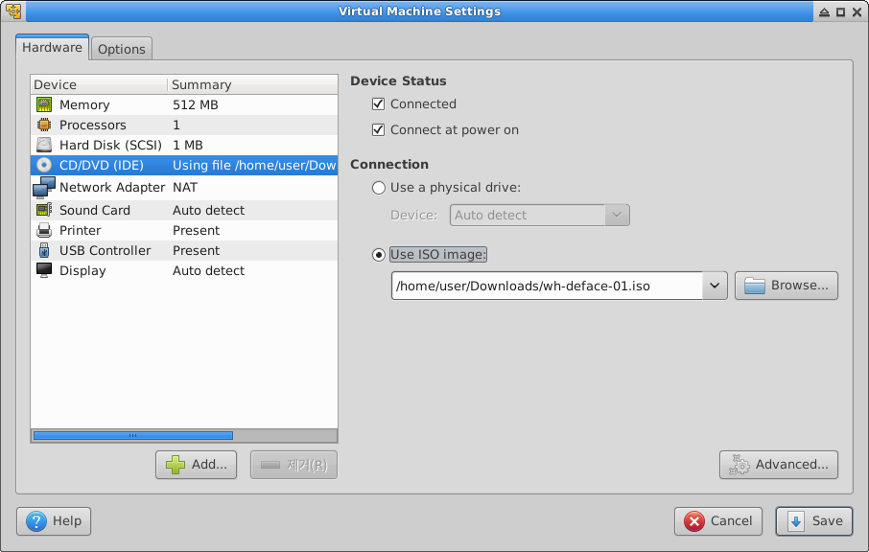Open the Help button
This screenshot has height=552, width=869.
(54, 521)
